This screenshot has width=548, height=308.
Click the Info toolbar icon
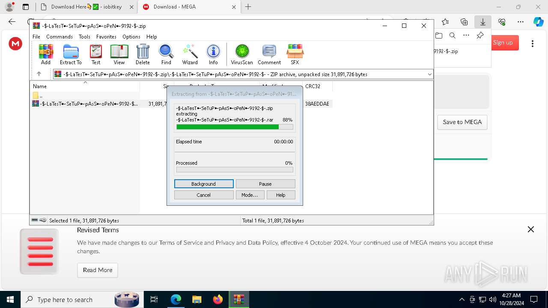click(x=213, y=54)
